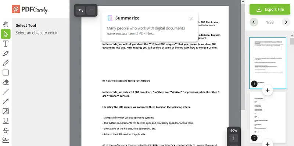The width and height of the screenshot is (294, 146).
Task: Open the Signature tool
Action: (x=6, y=140)
